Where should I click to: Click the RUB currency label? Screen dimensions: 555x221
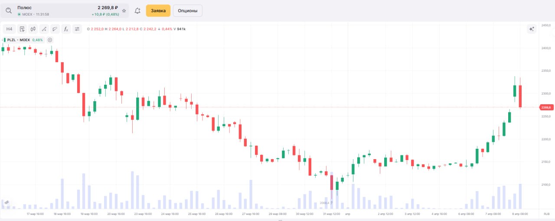[546, 214]
